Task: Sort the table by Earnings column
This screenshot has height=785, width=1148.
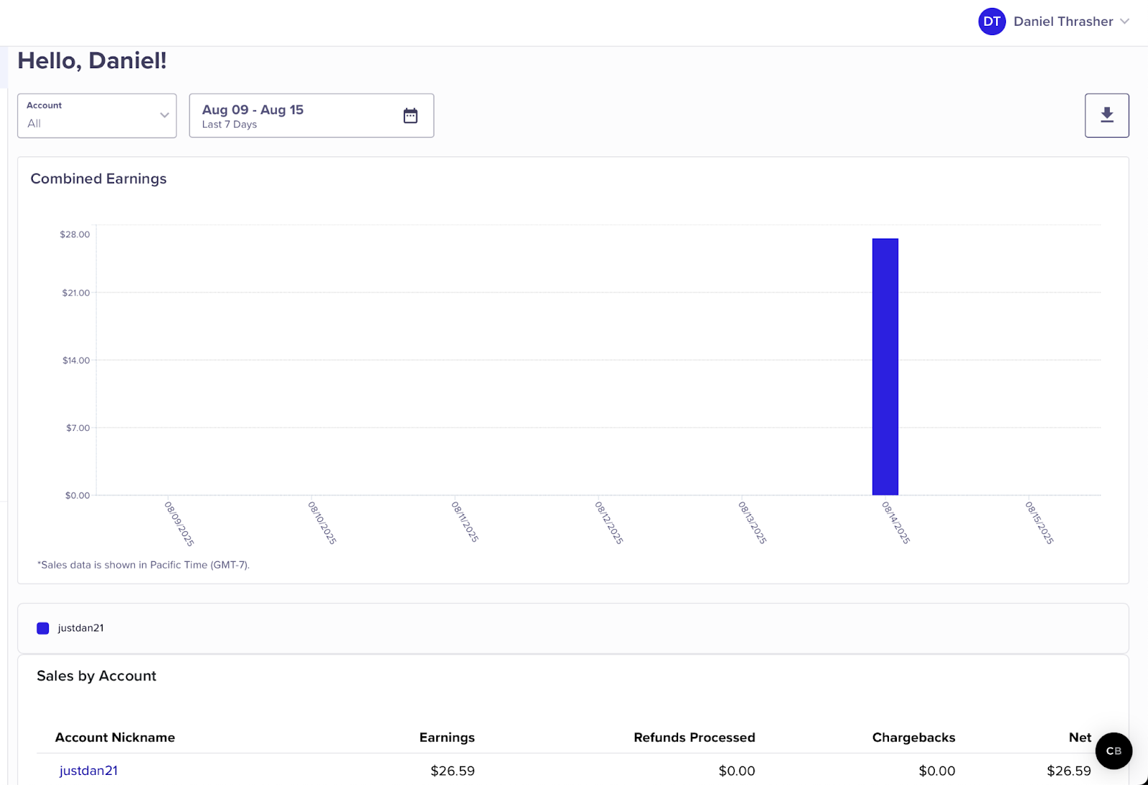Action: (x=447, y=737)
